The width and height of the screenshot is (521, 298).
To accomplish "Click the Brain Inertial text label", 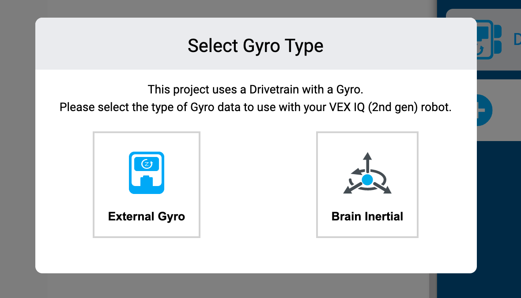I will 367,216.
